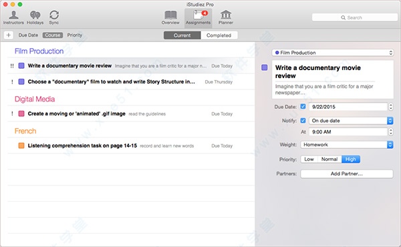Click the search magnifier icon
This screenshot has width=401, height=247.
pos(343,17)
